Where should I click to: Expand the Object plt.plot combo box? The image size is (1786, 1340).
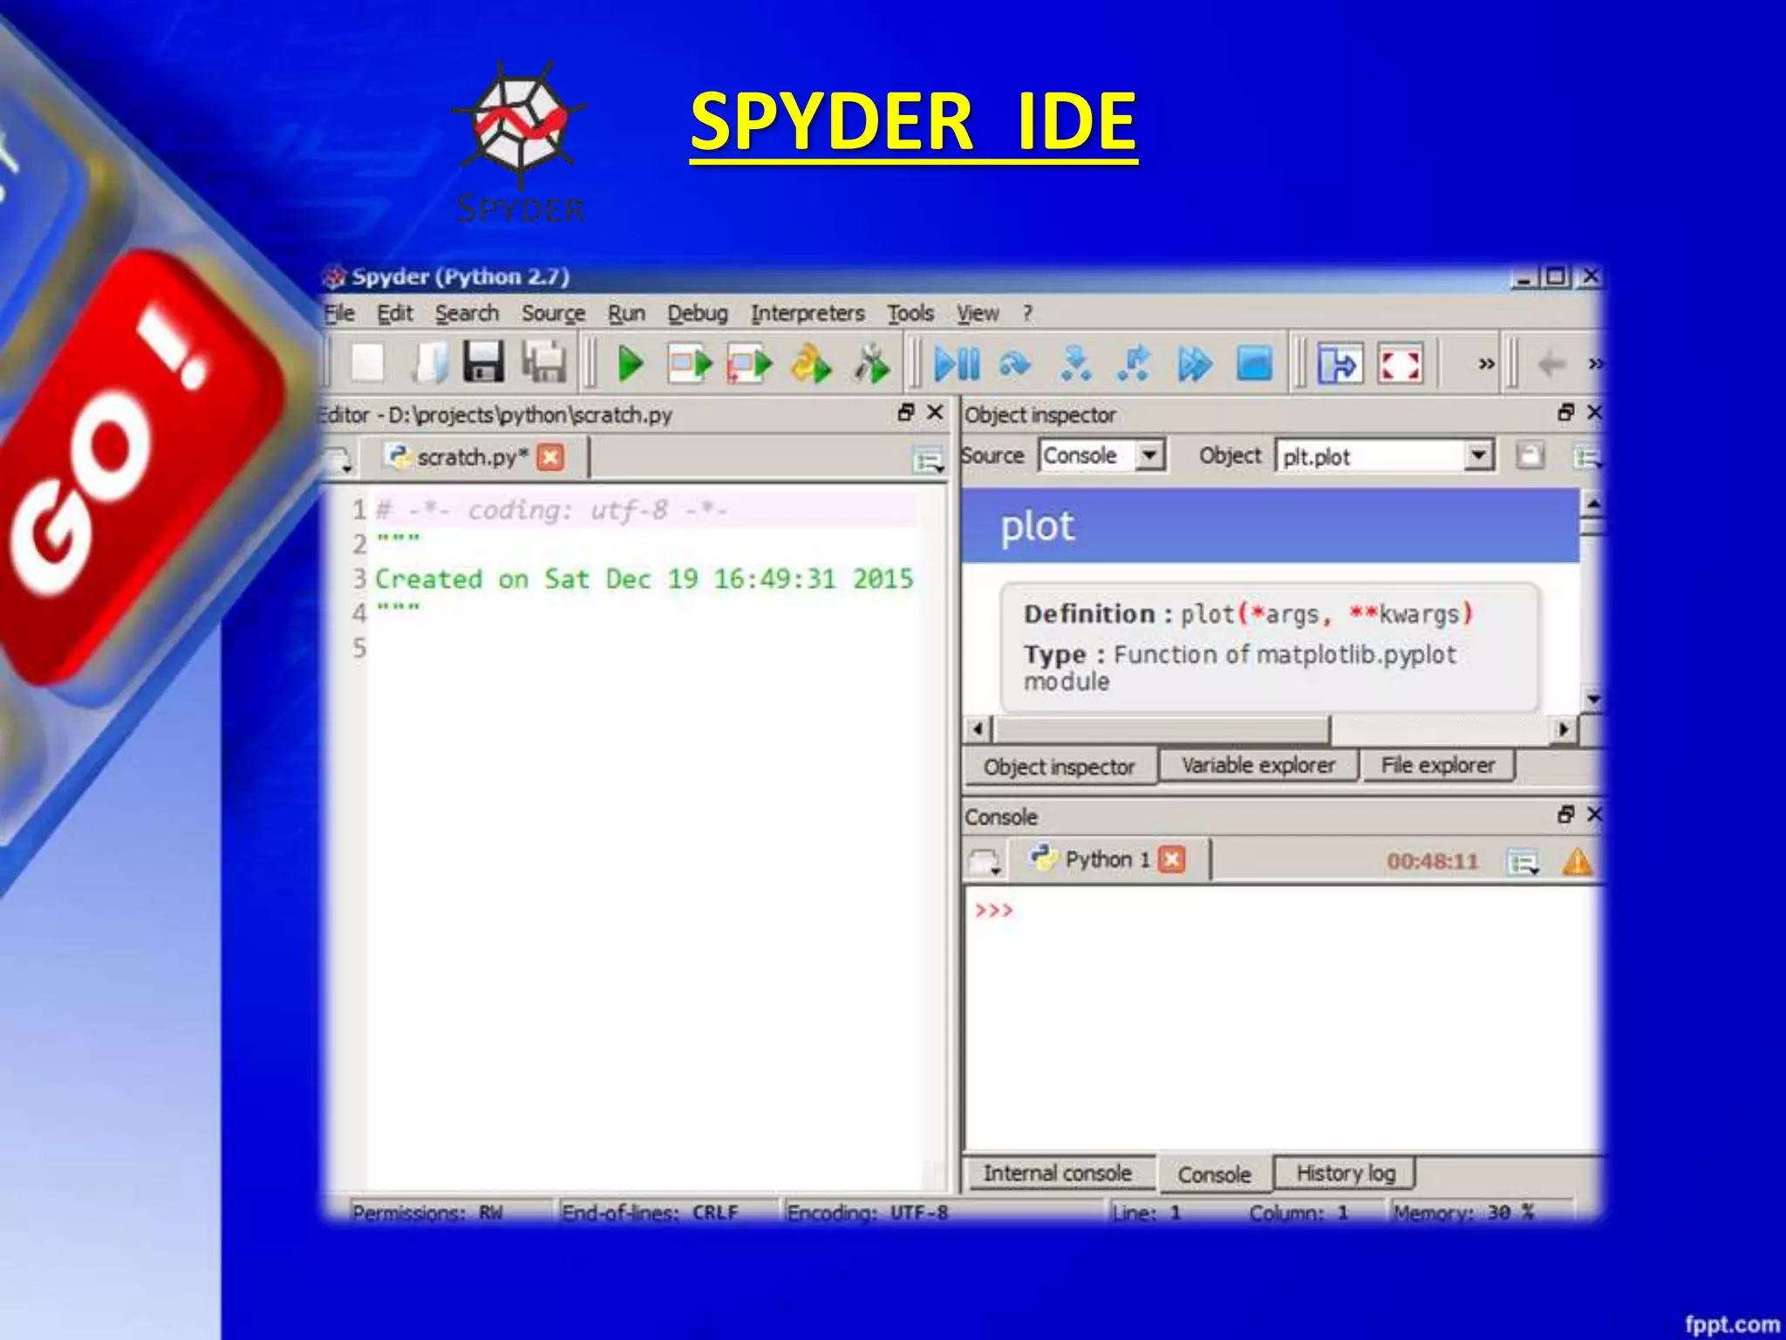[1478, 455]
